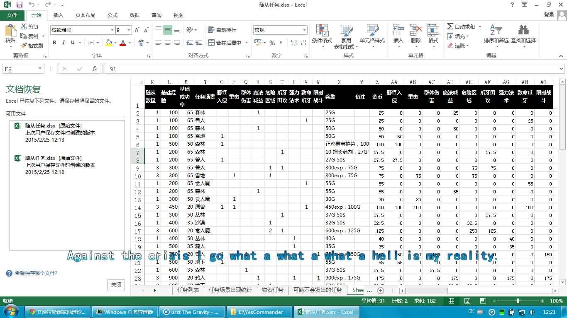567x318 pixels.
Task: Click the accounting number format icon
Action: point(258,43)
